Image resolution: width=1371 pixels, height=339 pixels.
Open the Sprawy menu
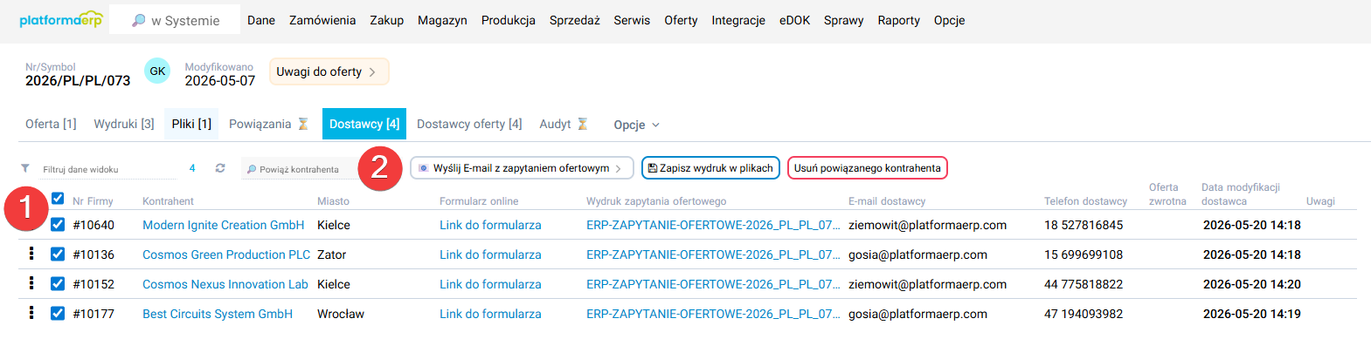click(843, 20)
